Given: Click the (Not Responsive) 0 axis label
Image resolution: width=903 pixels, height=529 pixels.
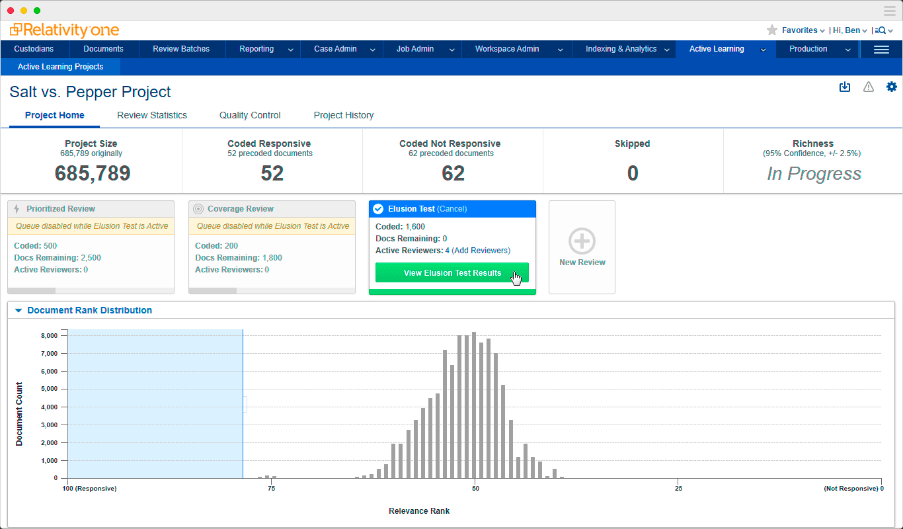Looking at the screenshot, I should click(x=853, y=489).
